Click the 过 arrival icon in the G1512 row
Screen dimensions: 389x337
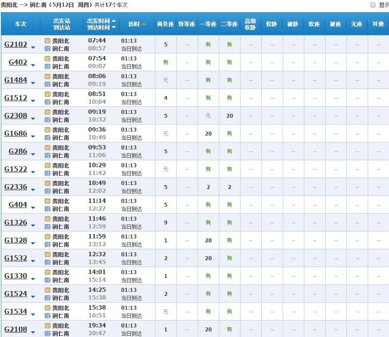47,102
